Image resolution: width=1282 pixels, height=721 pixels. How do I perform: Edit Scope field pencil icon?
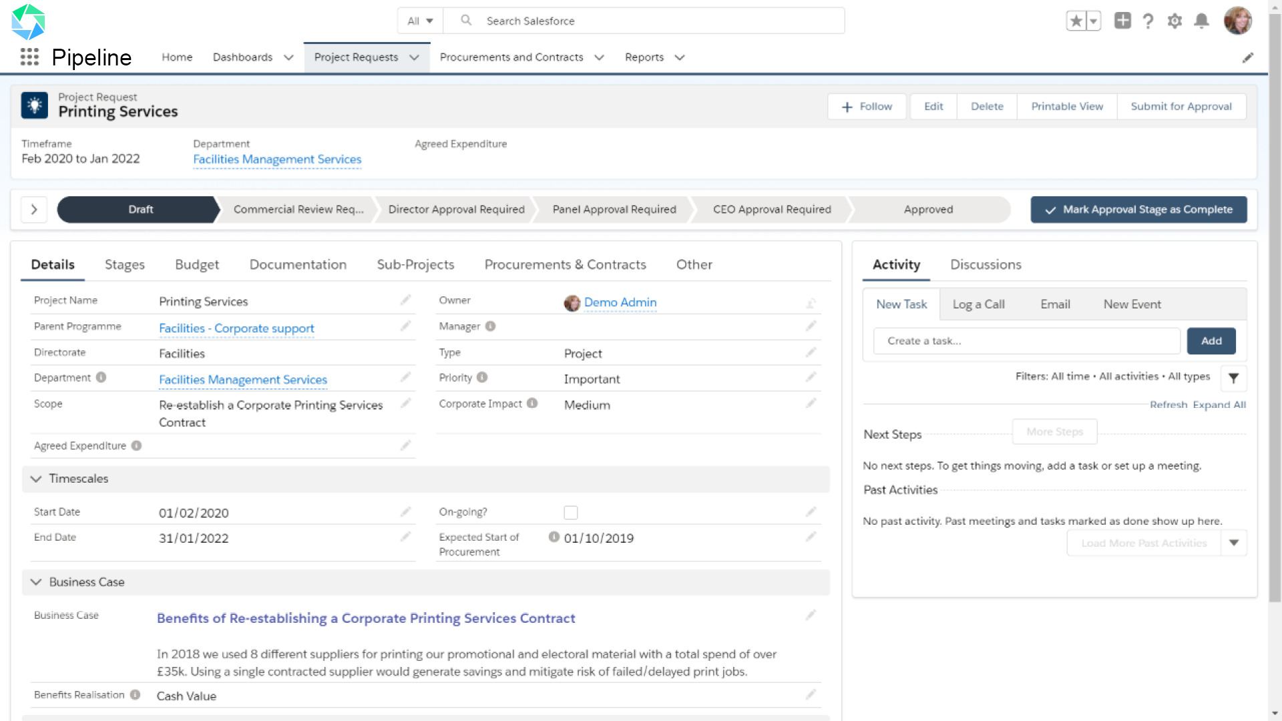[x=405, y=404]
